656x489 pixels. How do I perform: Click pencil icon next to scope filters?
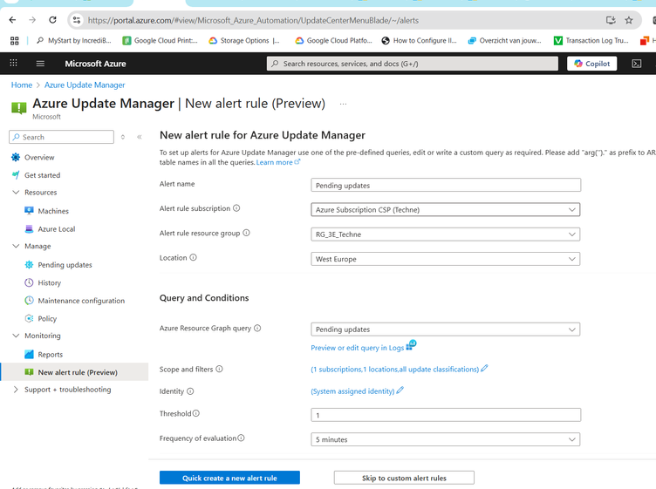click(484, 369)
